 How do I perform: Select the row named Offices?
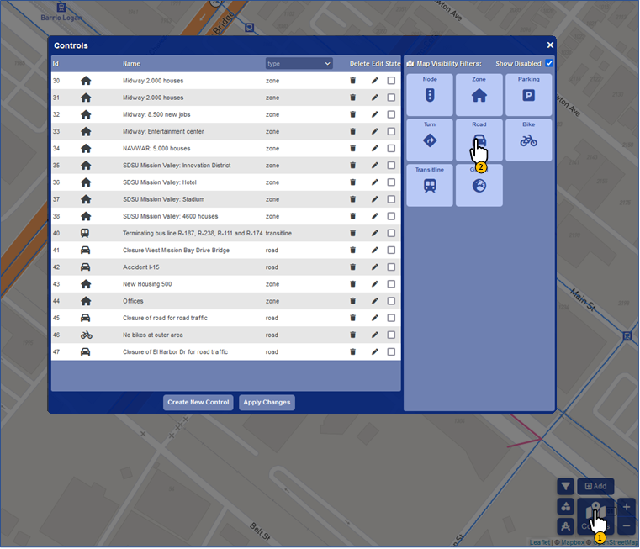tap(225, 301)
